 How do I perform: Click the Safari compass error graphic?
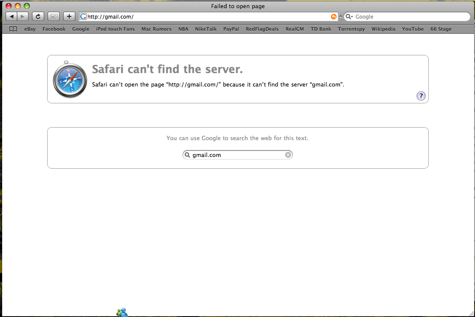(70, 79)
